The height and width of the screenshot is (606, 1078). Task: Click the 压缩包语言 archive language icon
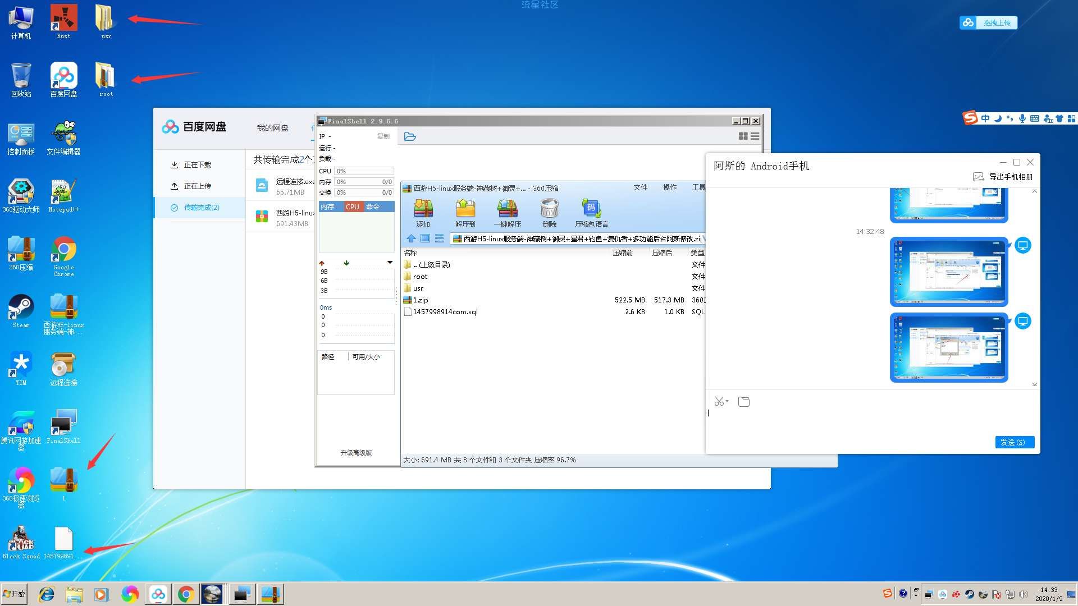(591, 213)
